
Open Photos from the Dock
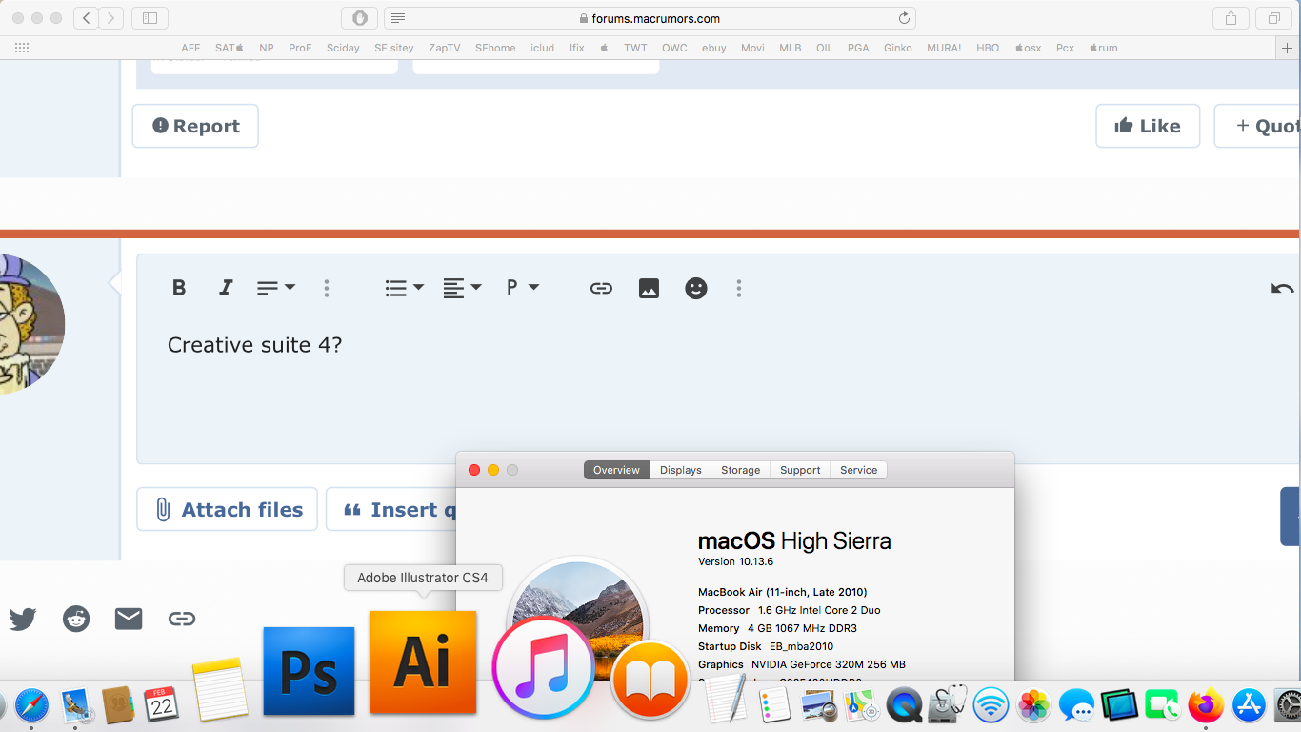[1034, 706]
